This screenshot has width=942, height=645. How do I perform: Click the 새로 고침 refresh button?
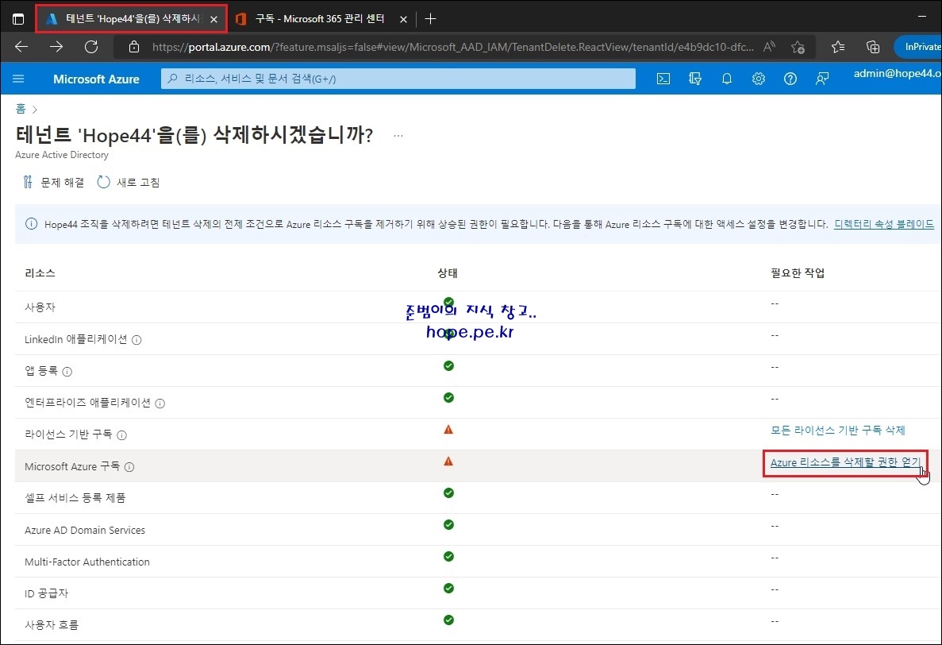[129, 182]
